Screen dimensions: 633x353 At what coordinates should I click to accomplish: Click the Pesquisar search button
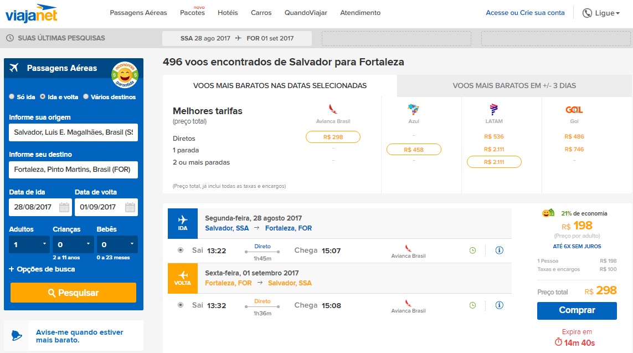(73, 293)
